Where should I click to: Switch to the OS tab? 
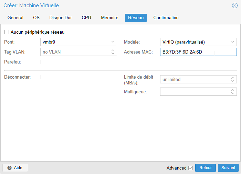coord(36,18)
